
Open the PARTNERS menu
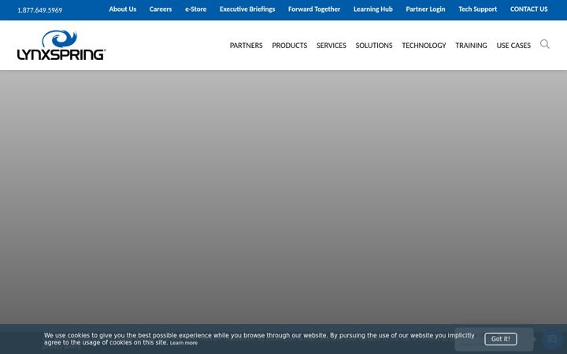(x=246, y=46)
